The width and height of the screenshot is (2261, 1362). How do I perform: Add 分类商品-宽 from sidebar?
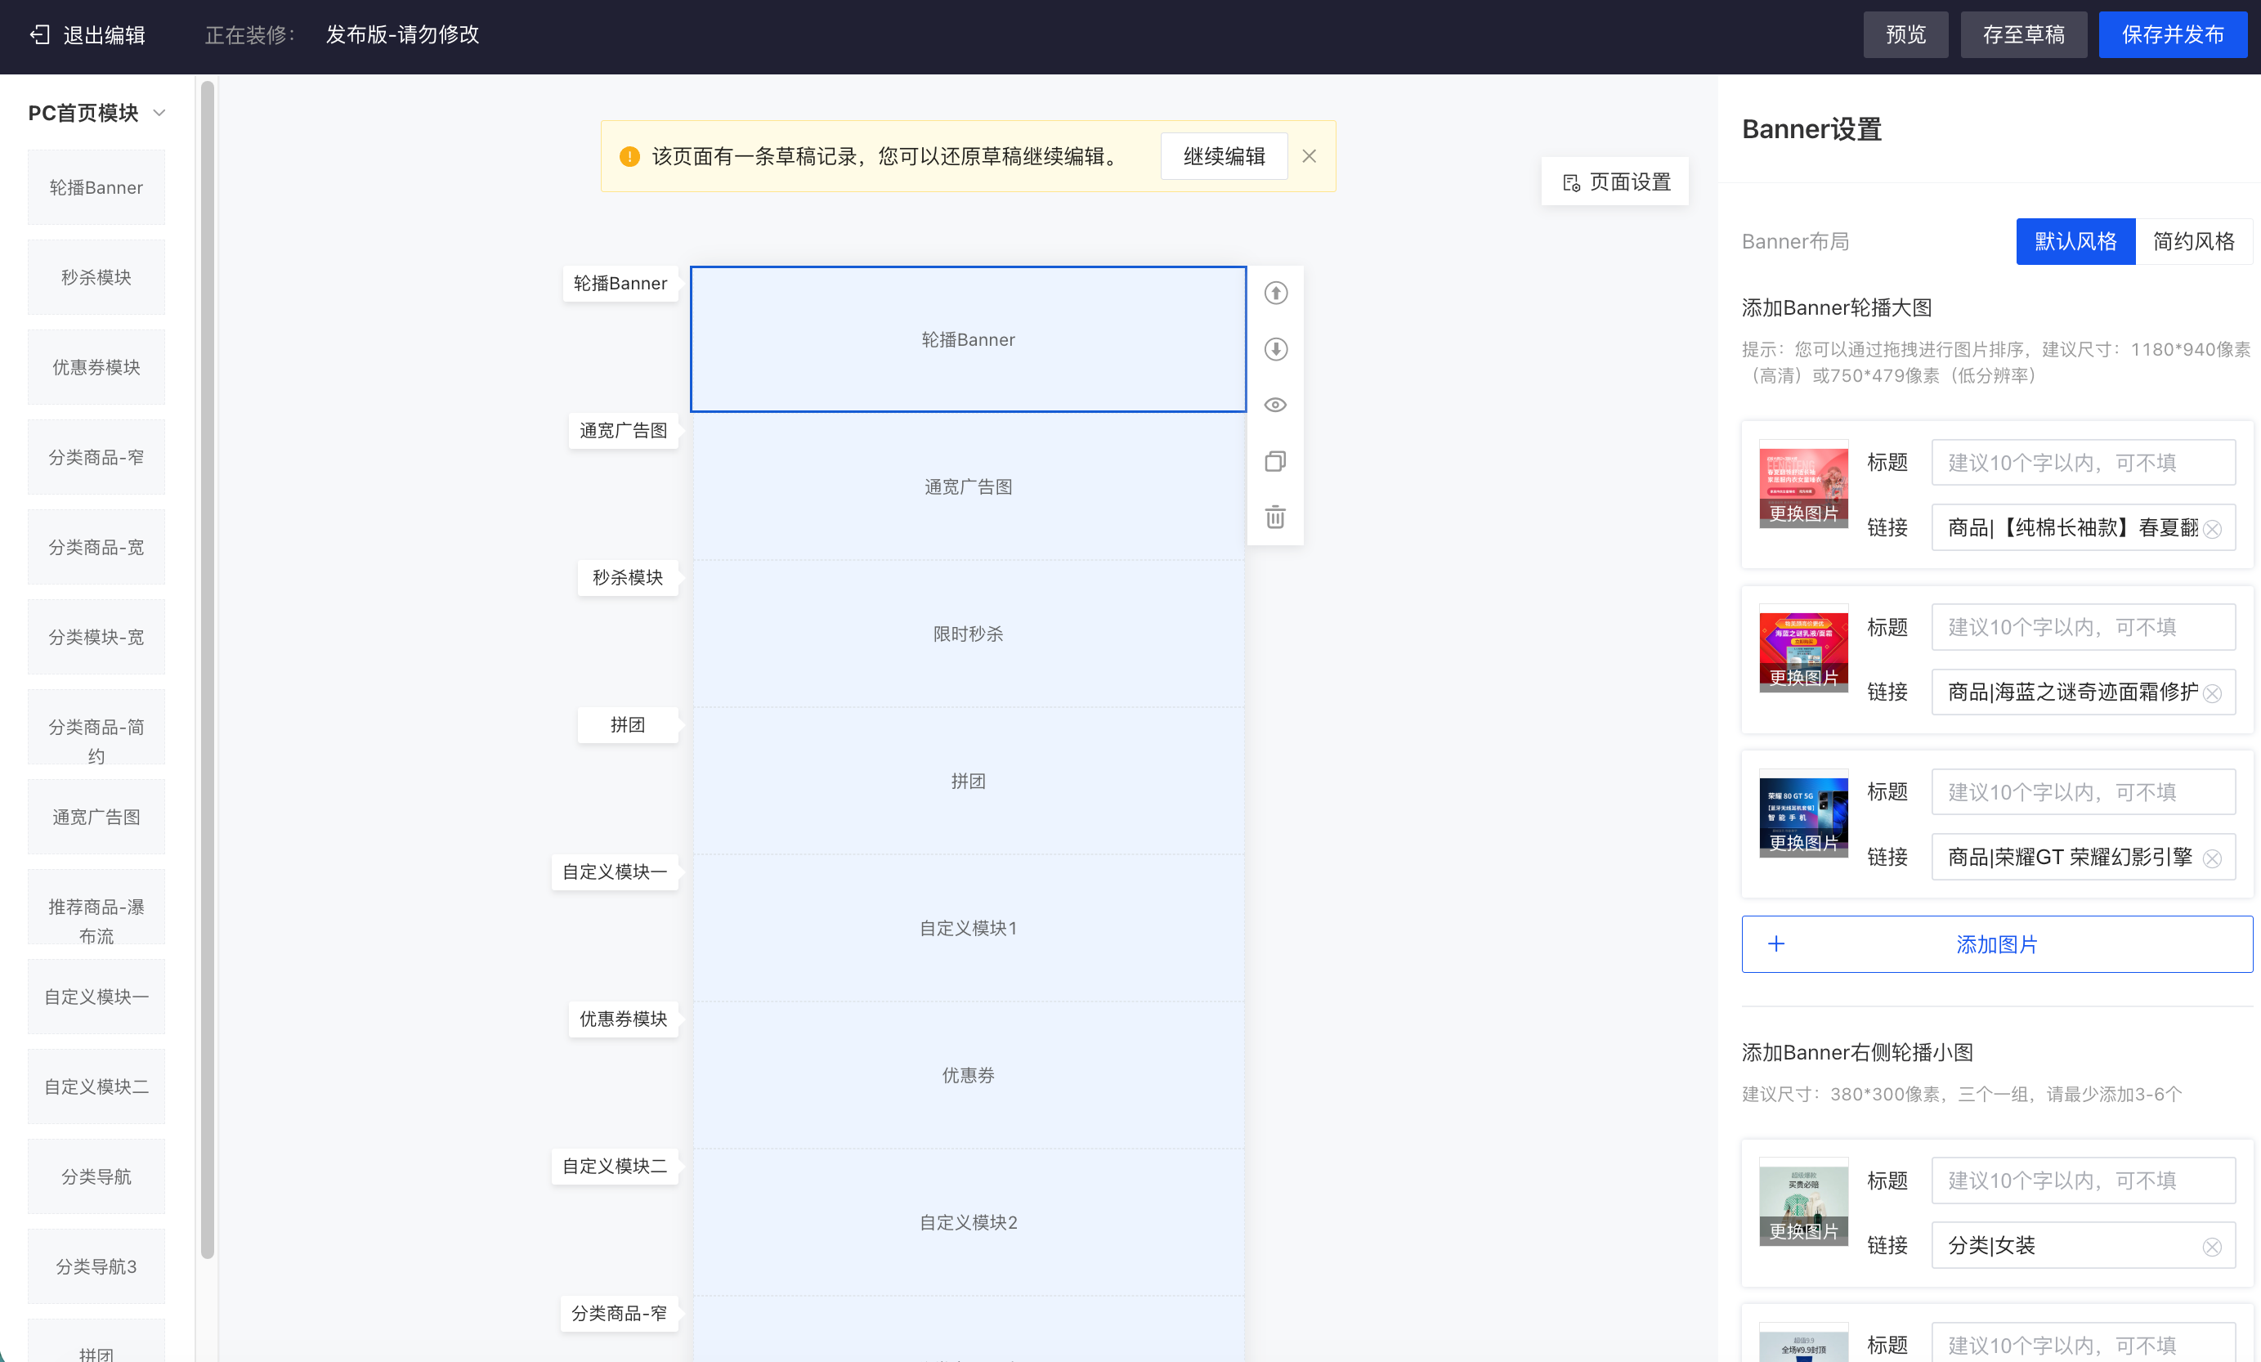[x=96, y=547]
